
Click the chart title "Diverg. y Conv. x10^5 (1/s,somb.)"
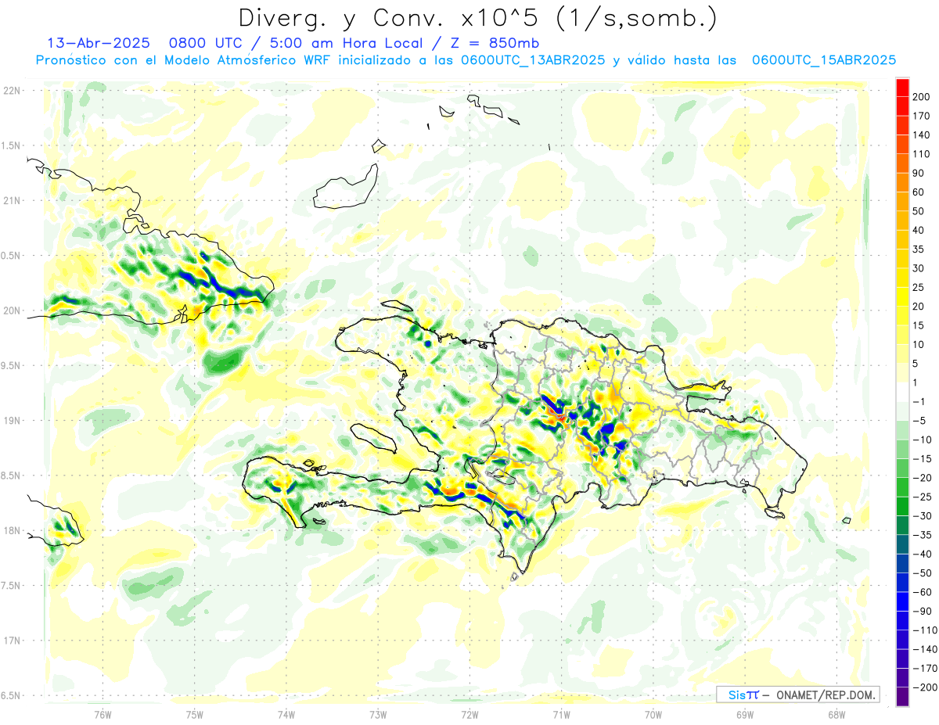[477, 18]
